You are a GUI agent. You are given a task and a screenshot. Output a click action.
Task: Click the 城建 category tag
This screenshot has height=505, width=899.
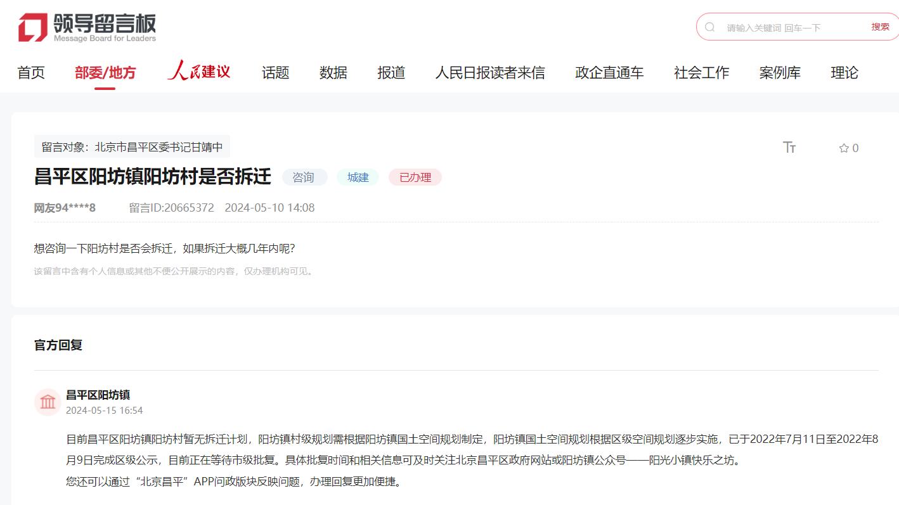click(358, 177)
